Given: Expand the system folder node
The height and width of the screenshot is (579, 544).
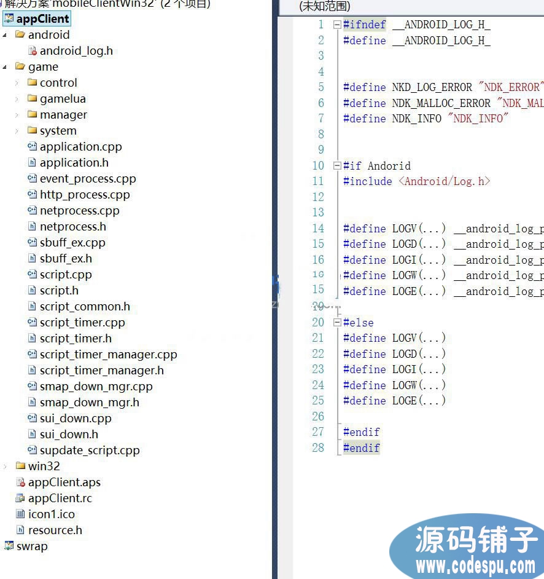Looking at the screenshot, I should coord(17,131).
